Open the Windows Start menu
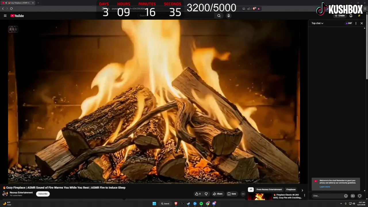 [154, 204]
